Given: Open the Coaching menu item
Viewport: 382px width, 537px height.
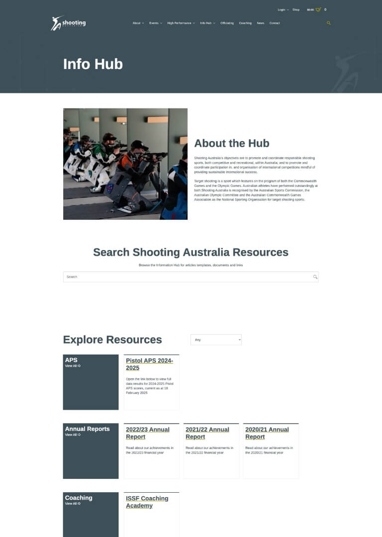Looking at the screenshot, I should coord(245,23).
